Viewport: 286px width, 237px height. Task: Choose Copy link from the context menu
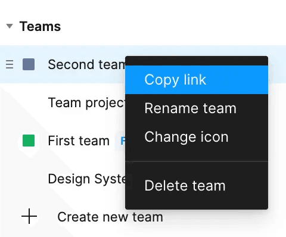(x=197, y=80)
